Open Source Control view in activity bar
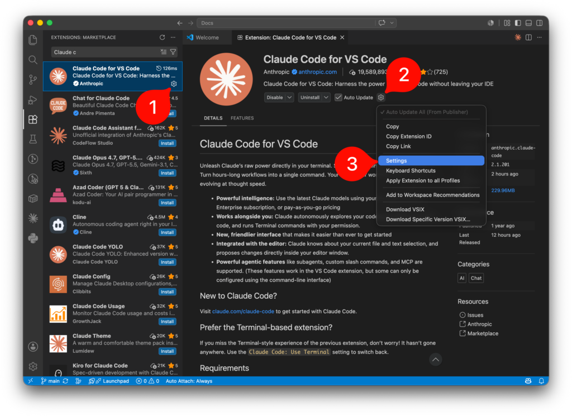Screen dimensions: 572x416 click(33, 79)
